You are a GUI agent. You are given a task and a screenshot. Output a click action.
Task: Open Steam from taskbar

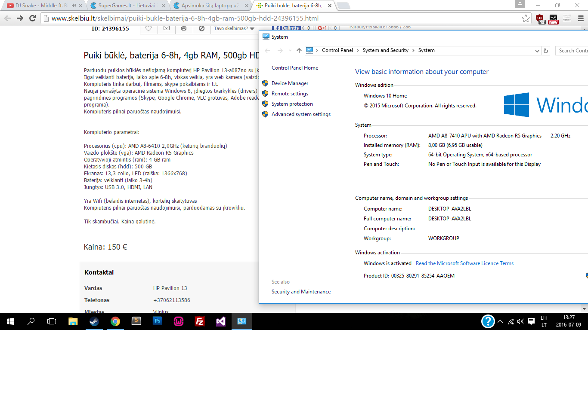click(94, 321)
